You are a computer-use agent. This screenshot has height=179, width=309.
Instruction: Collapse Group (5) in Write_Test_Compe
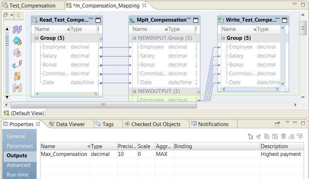point(223,38)
